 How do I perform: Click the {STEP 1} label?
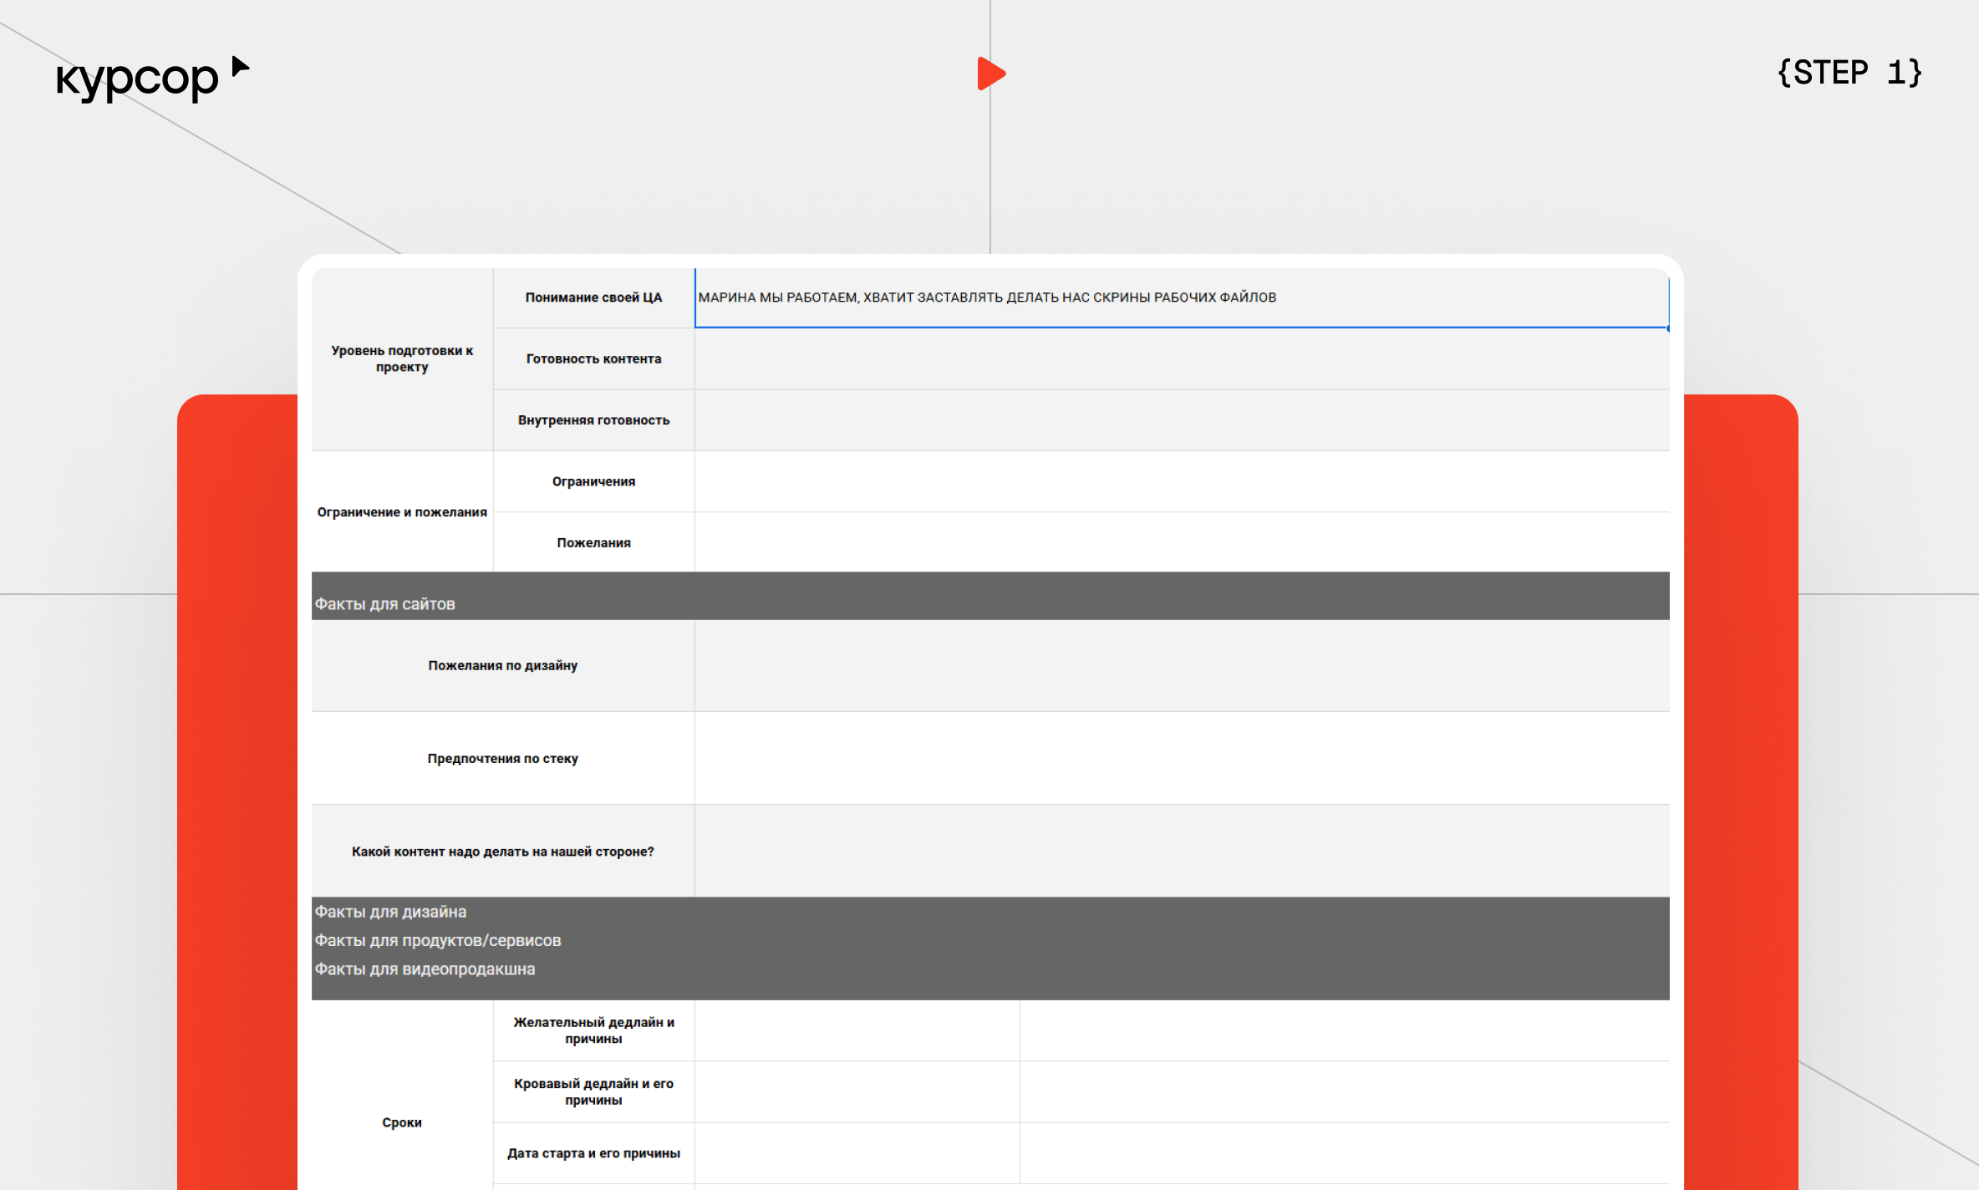[1849, 73]
